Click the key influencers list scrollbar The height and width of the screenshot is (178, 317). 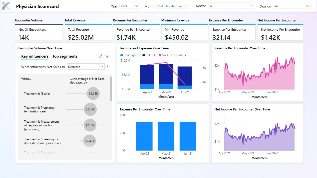tap(111, 89)
